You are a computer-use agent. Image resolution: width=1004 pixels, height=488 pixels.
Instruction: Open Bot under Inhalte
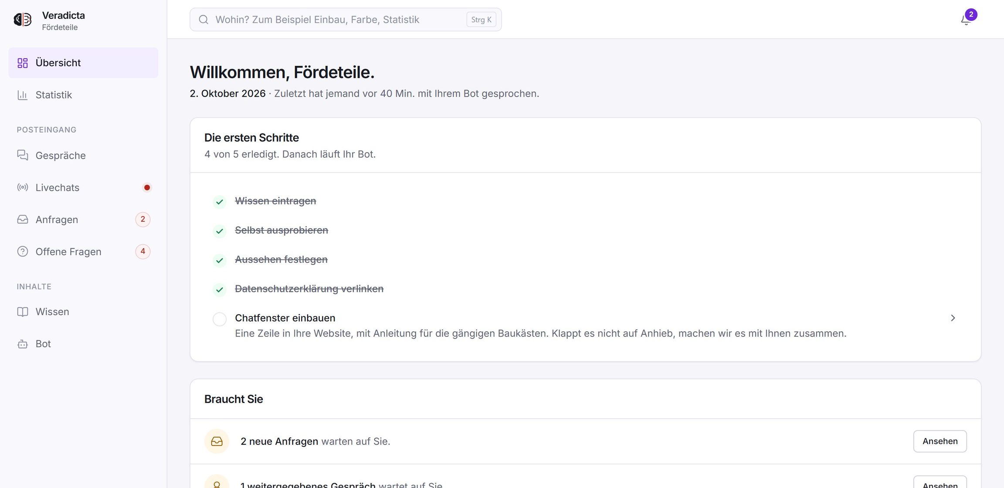click(83, 344)
